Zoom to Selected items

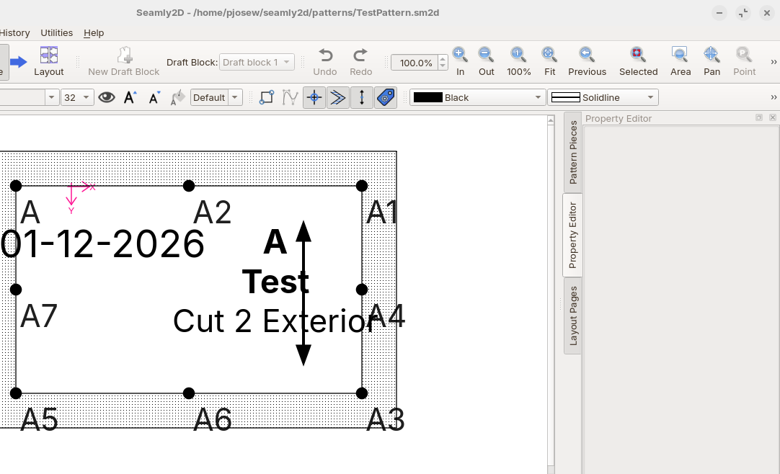[x=638, y=55]
